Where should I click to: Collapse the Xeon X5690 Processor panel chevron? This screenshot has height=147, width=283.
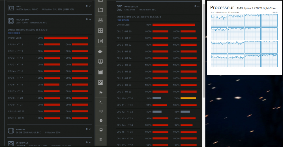(x=90, y=19)
